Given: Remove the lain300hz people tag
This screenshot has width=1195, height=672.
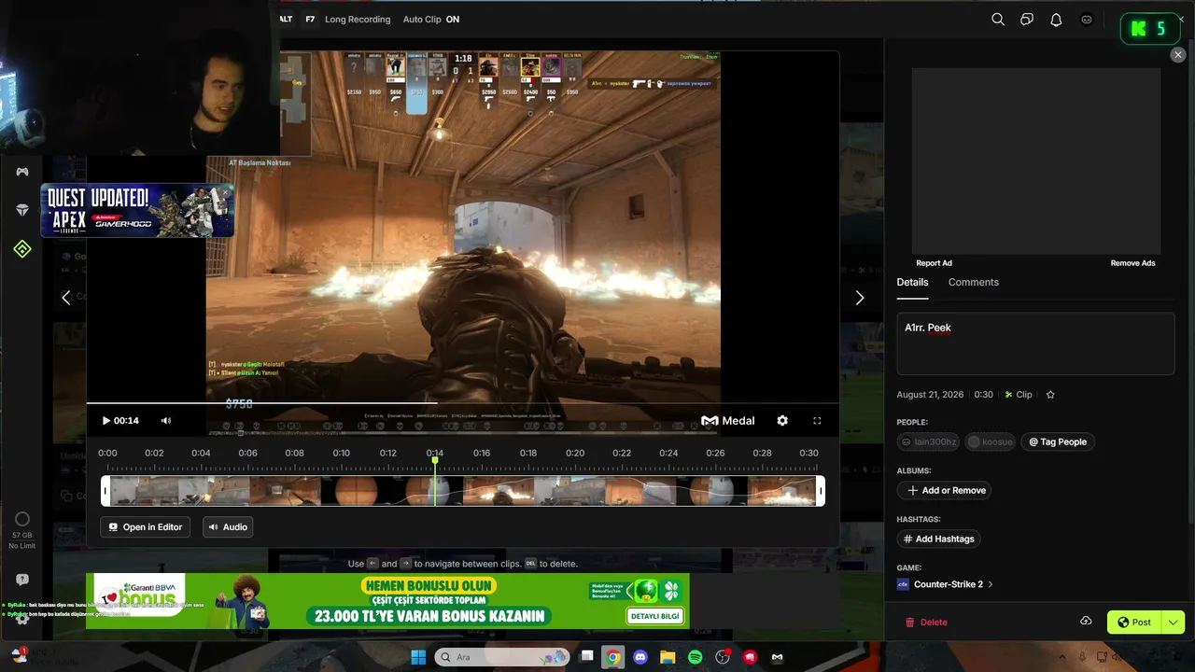Looking at the screenshot, I should (928, 441).
